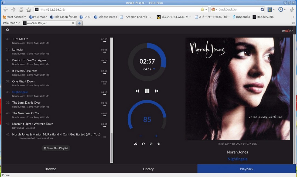Play Turn Me On from playlist

tap(20, 39)
